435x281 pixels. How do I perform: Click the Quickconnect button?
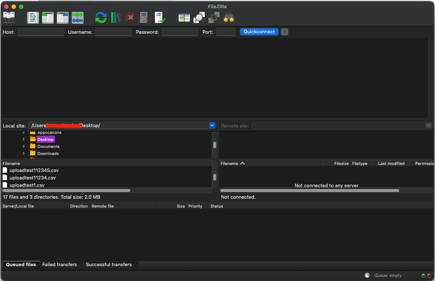coord(259,32)
